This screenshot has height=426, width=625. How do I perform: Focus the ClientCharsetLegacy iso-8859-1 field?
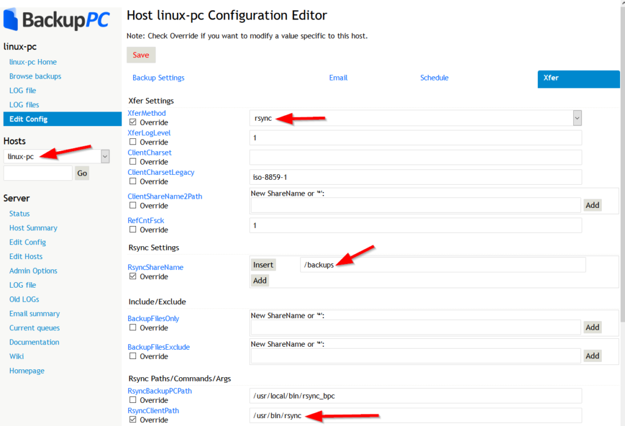pyautogui.click(x=415, y=177)
